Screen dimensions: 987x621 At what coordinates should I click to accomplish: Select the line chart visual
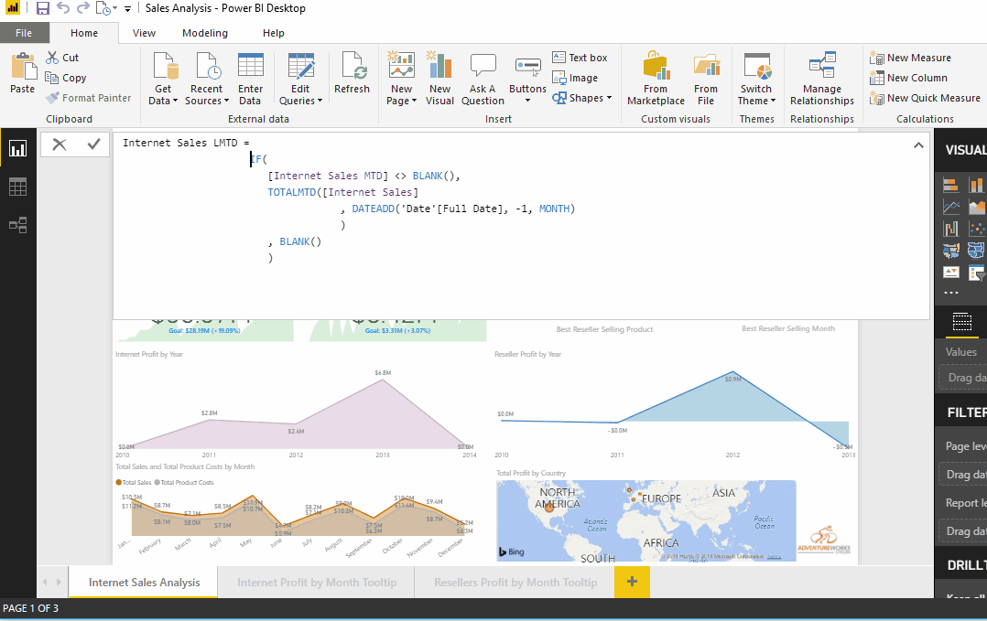(x=950, y=207)
